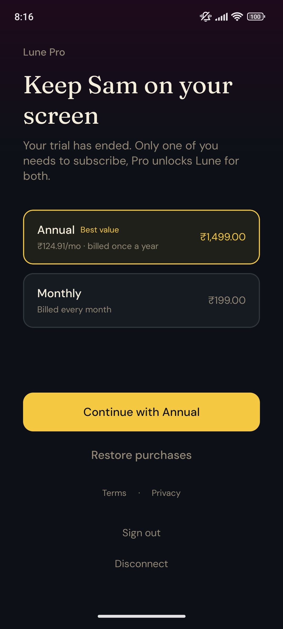Screen dimensions: 283x629
Task: Open the Privacy link
Action: (166, 493)
